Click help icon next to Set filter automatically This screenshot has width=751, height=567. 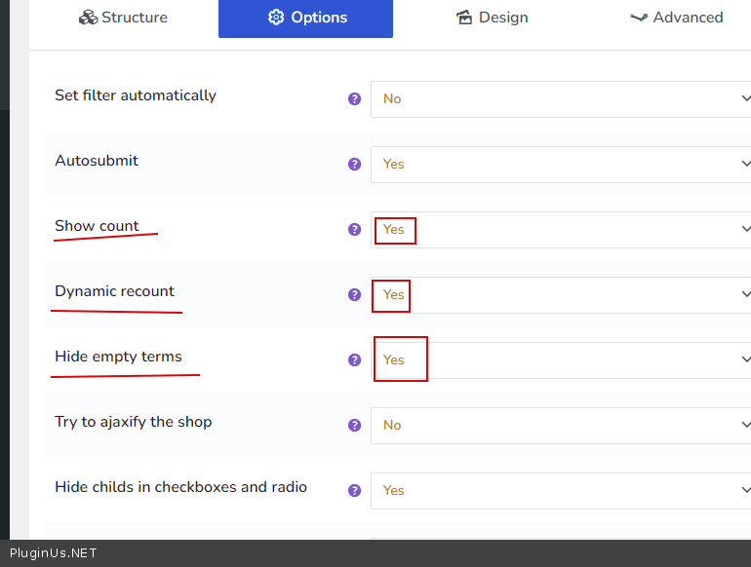355,99
